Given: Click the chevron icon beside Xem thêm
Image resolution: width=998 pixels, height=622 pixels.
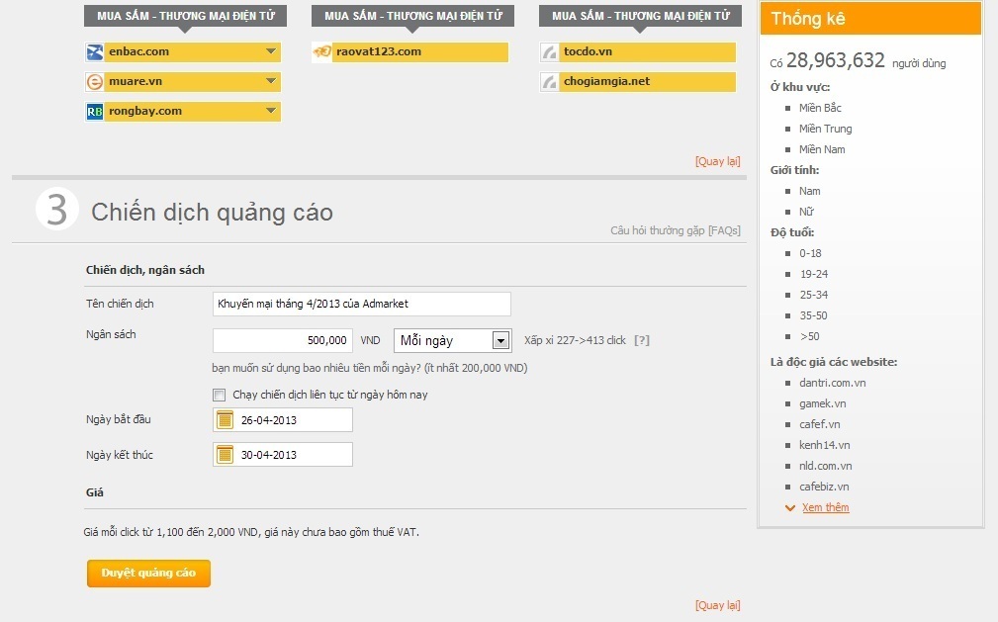Looking at the screenshot, I should tap(790, 508).
